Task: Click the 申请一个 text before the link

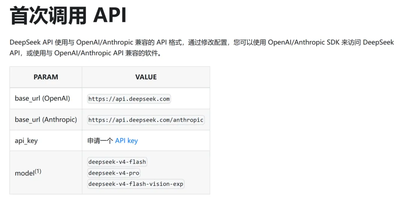Action: 100,141
